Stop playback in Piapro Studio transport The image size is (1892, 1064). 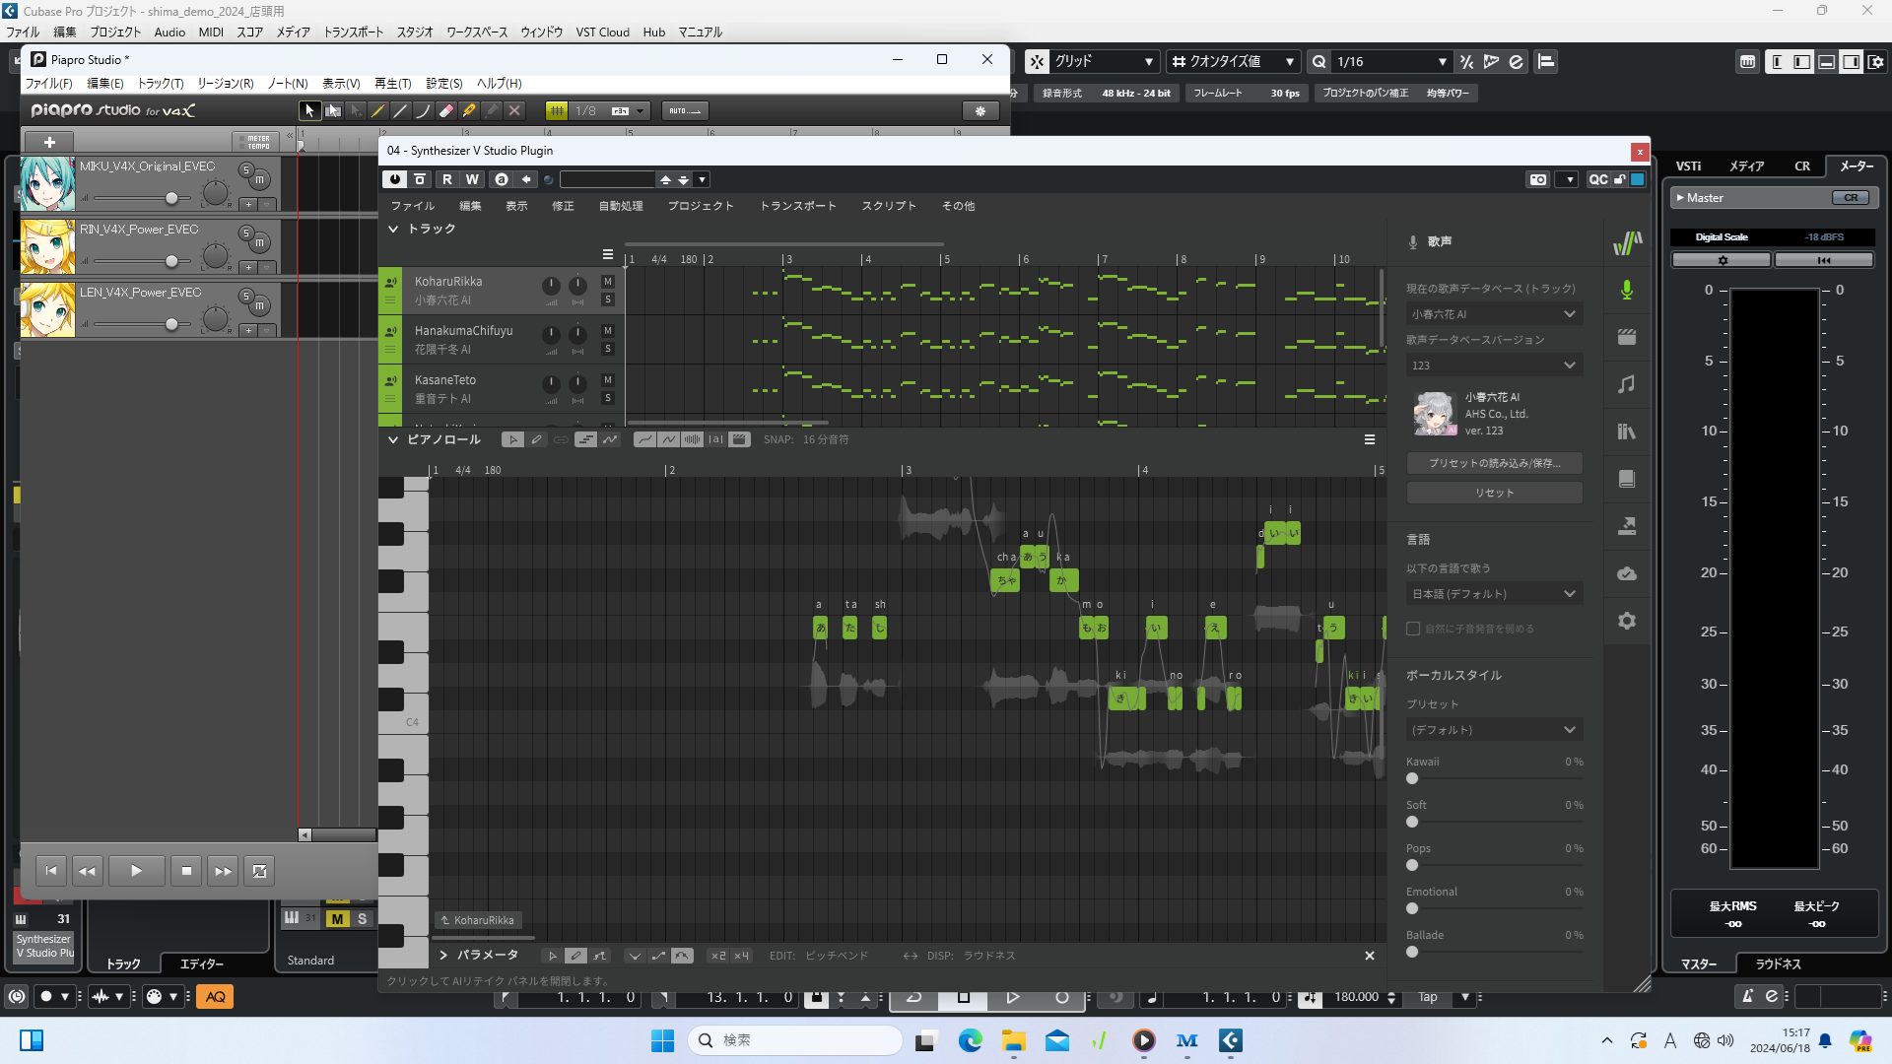click(x=186, y=871)
